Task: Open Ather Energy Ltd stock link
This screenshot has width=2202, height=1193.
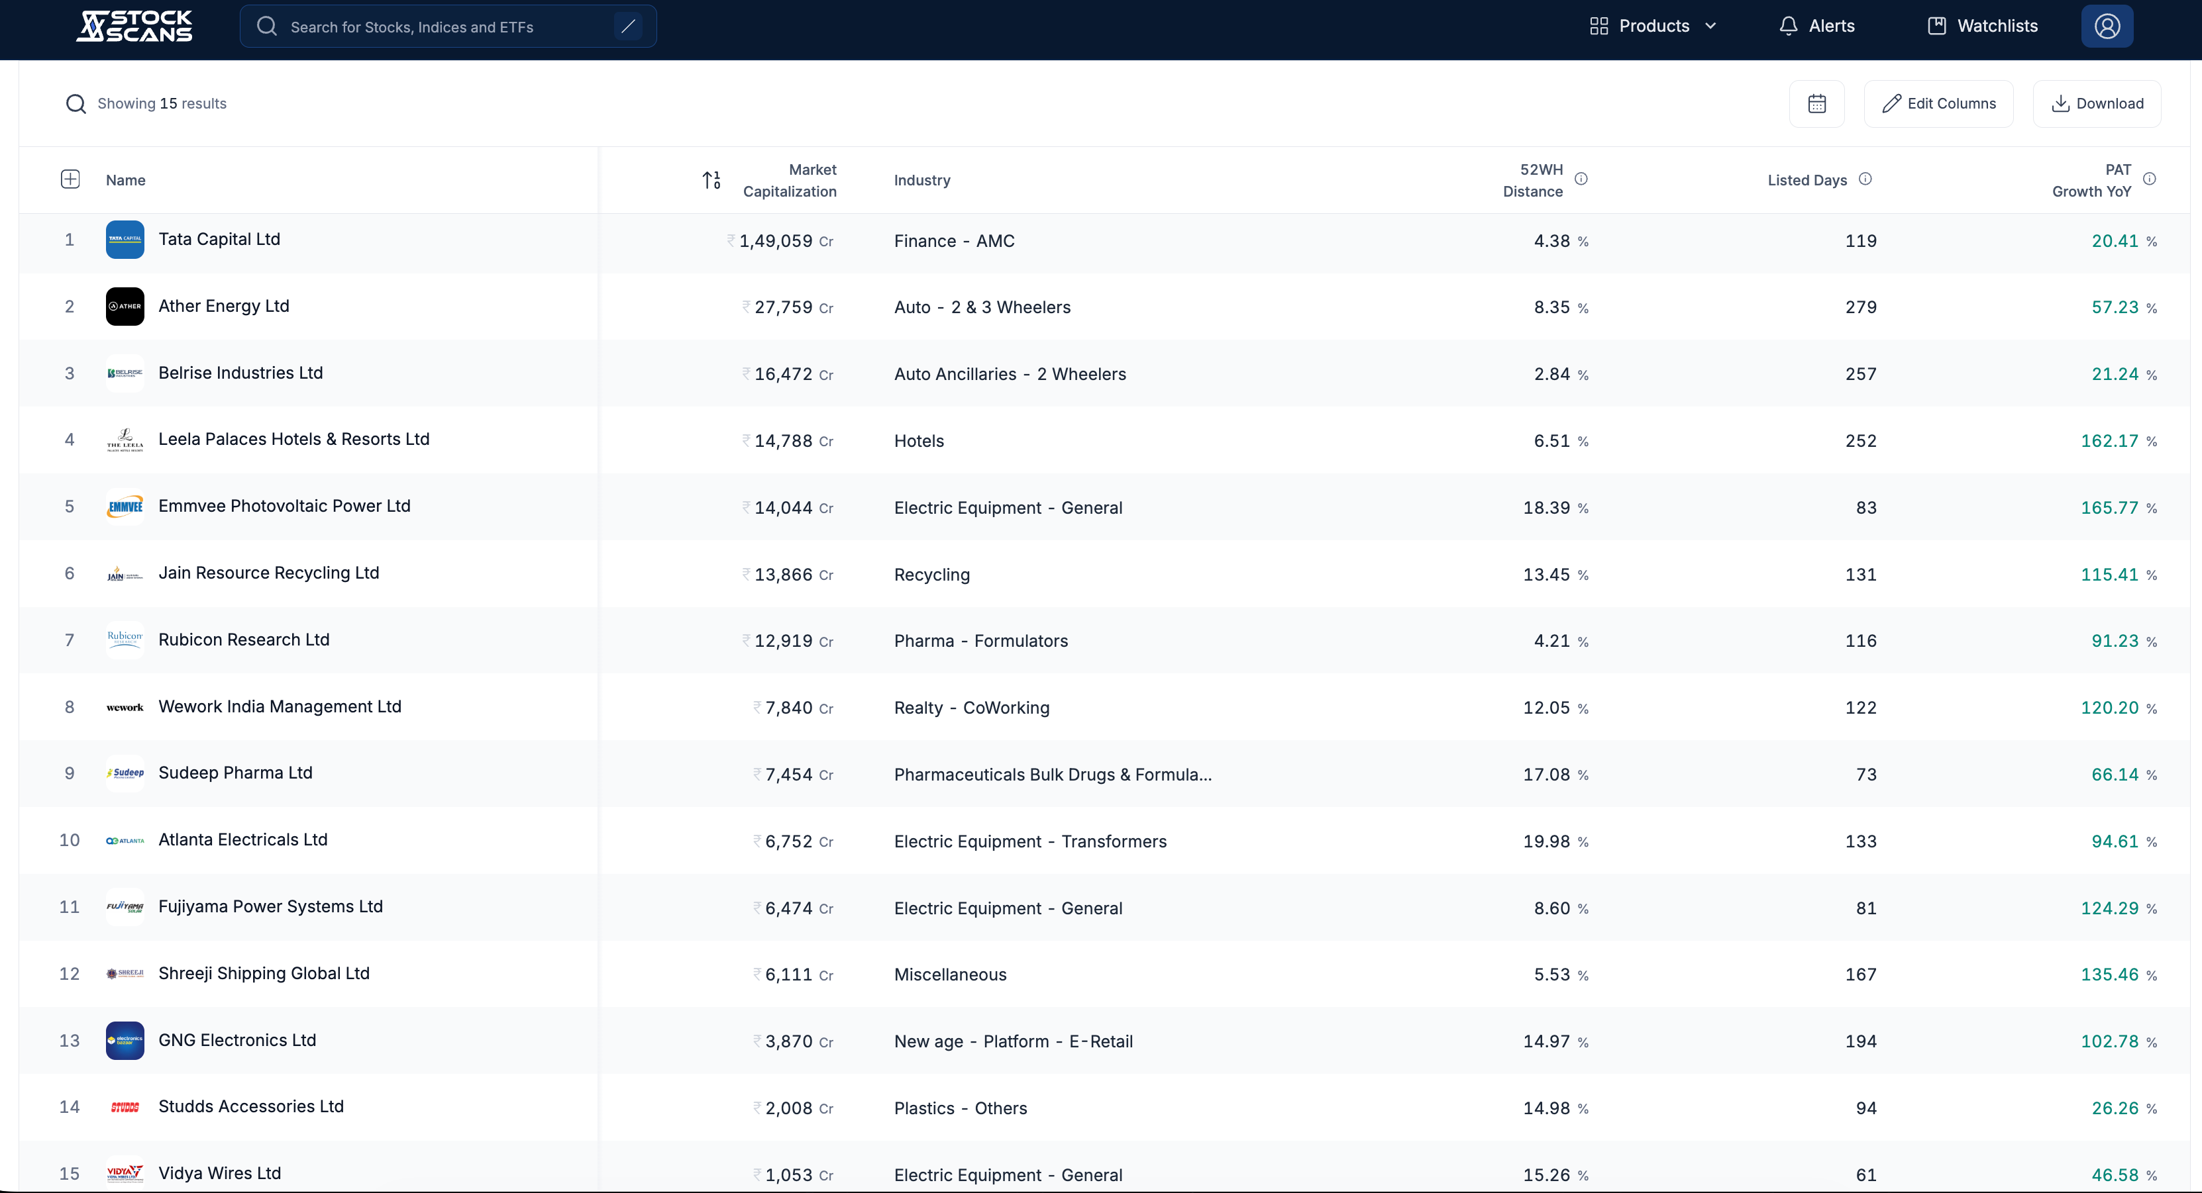Action: click(x=224, y=306)
